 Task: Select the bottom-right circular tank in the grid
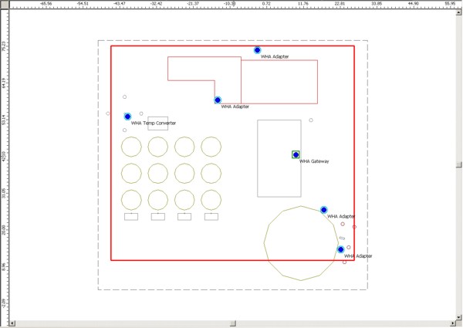pos(211,199)
